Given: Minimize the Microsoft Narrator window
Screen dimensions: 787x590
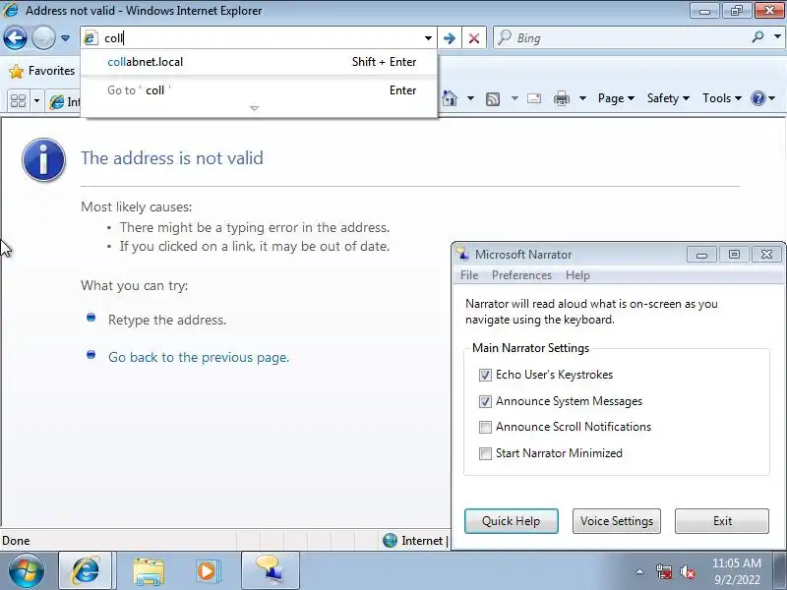Looking at the screenshot, I should (x=701, y=255).
